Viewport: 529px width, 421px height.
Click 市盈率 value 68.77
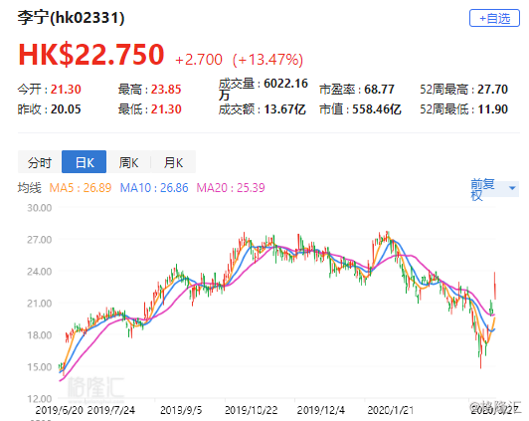pyautogui.click(x=379, y=90)
